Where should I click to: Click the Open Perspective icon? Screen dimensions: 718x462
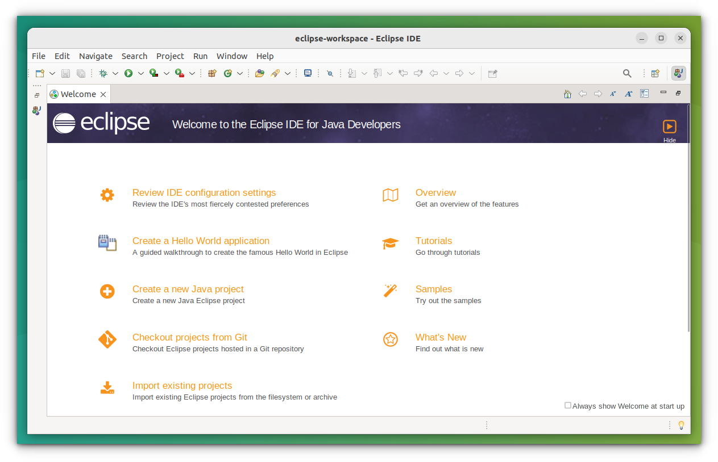[655, 73]
